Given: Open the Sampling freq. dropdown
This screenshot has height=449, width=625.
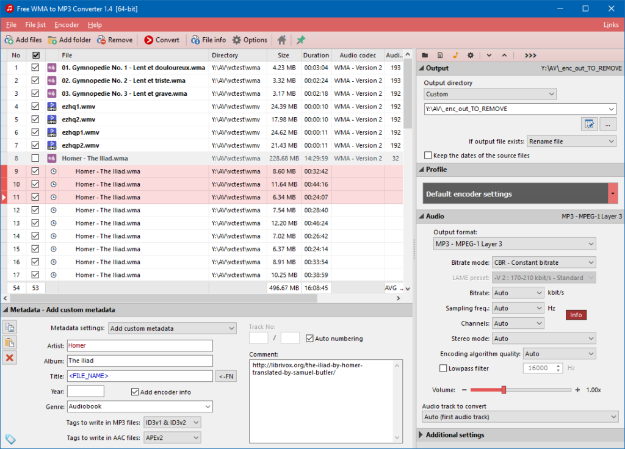Looking at the screenshot, I should [x=518, y=308].
